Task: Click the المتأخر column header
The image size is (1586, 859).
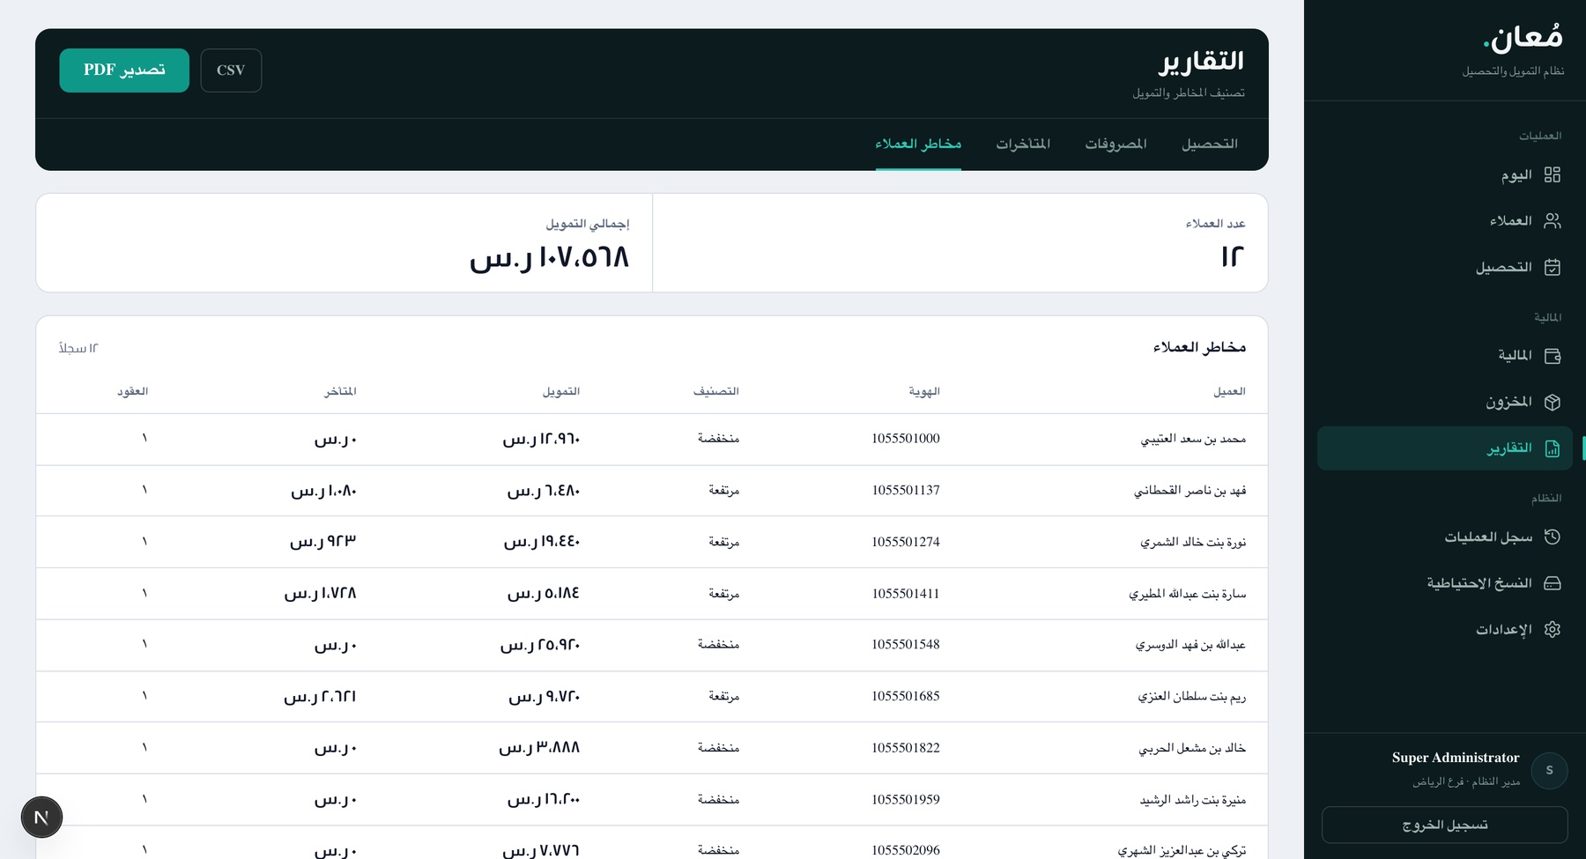Action: click(340, 391)
